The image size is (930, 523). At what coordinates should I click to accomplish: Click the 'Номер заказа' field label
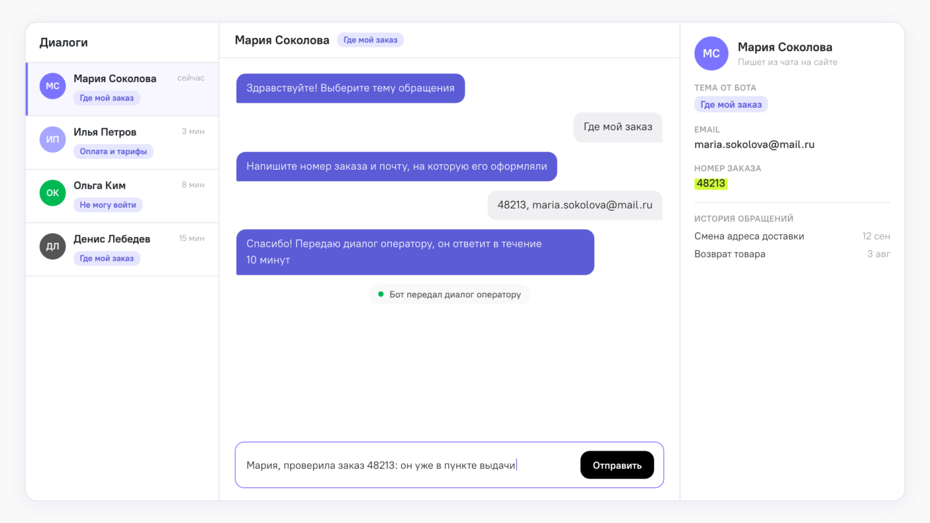click(x=728, y=169)
